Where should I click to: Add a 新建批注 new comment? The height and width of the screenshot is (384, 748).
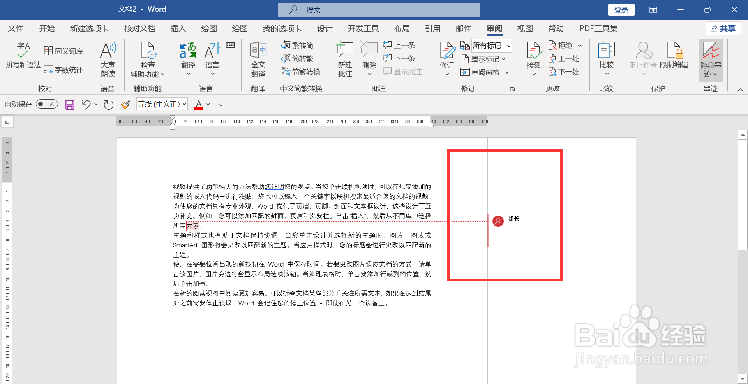[345, 60]
